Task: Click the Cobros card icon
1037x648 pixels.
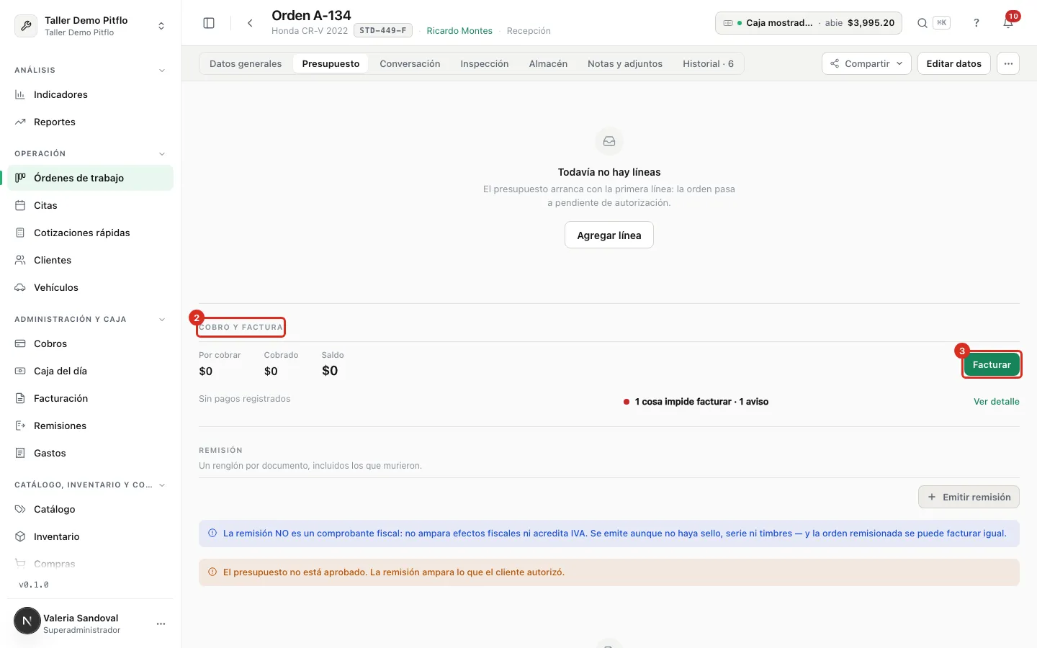Action: pyautogui.click(x=20, y=343)
